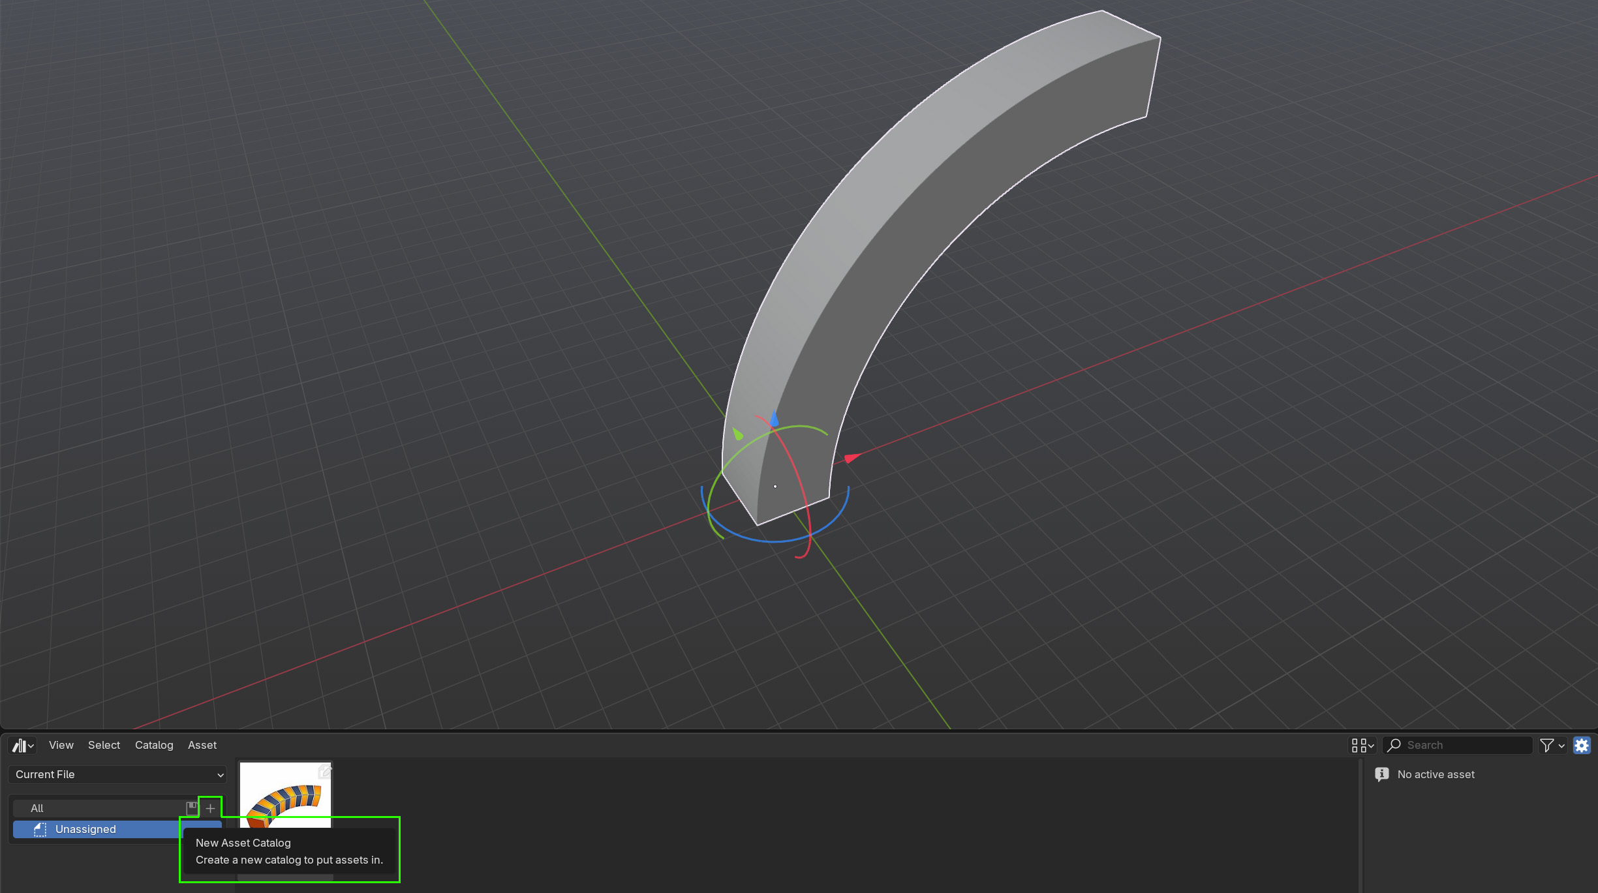Click the plus icon for New Asset Catalog
Screen dimensions: 1598x893
point(210,808)
